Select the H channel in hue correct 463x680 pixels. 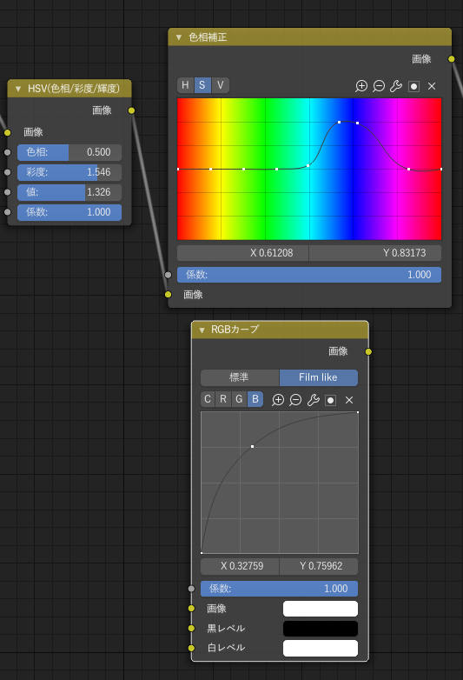tap(185, 85)
